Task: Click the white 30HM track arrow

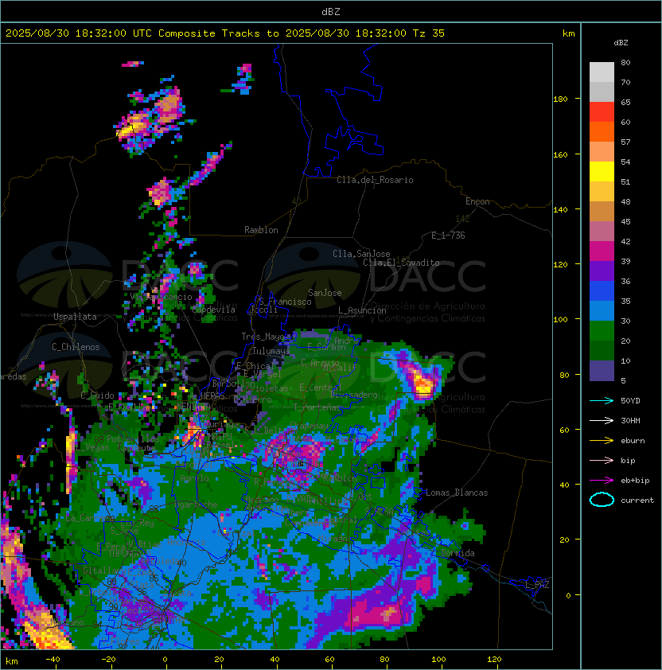Action: click(x=602, y=420)
